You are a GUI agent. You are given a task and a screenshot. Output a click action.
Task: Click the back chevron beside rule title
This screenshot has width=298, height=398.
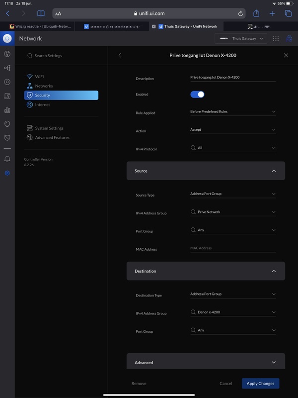pyautogui.click(x=120, y=55)
